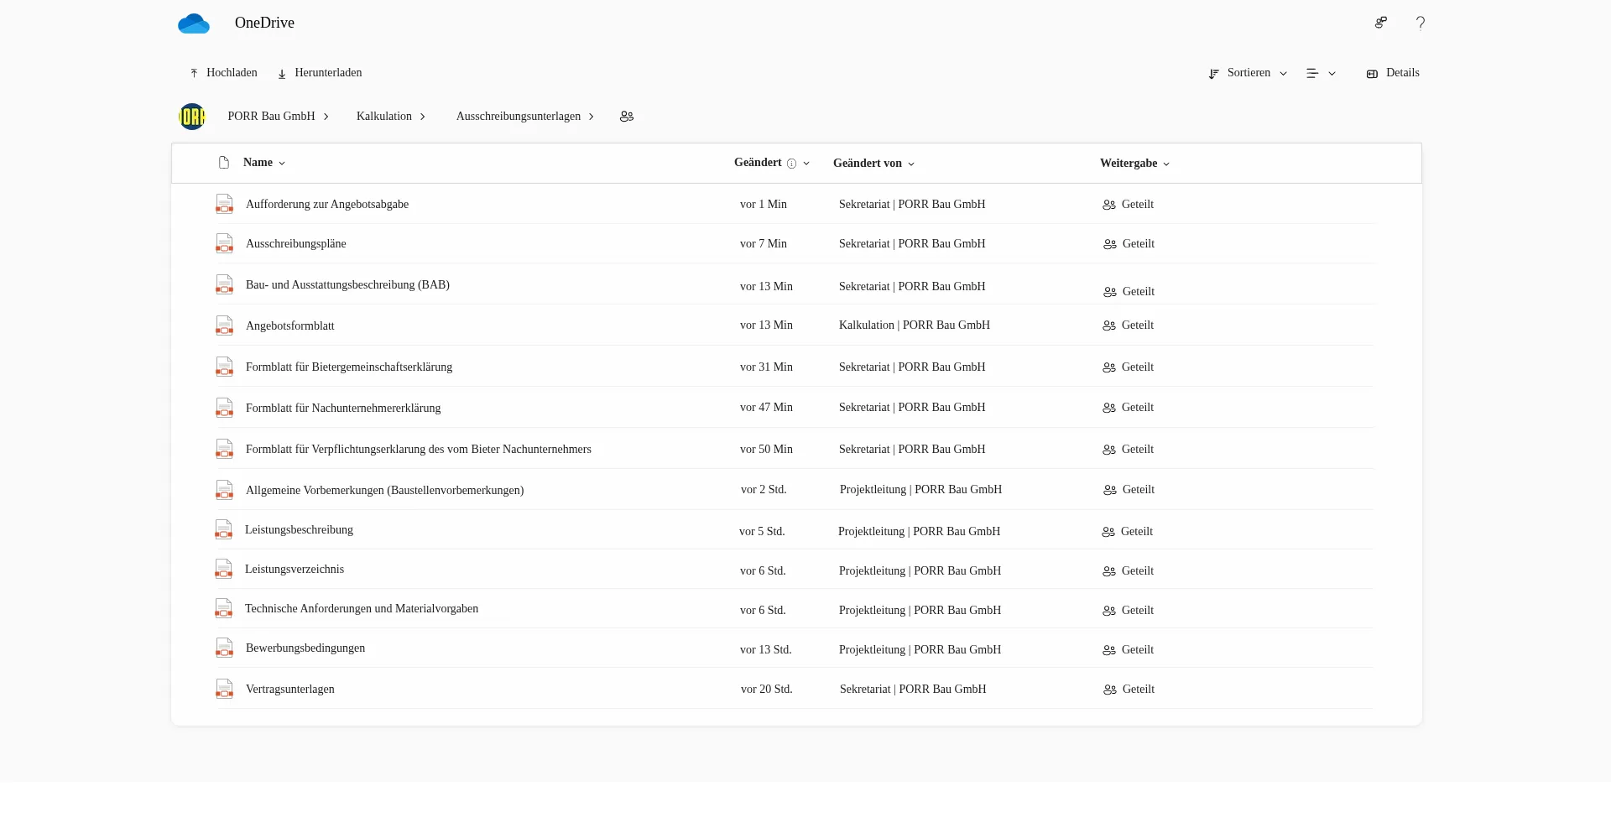The image size is (1611, 833).
Task: Expand chevron after Ausschreibungsunterlagen breadcrumb
Action: (592, 117)
